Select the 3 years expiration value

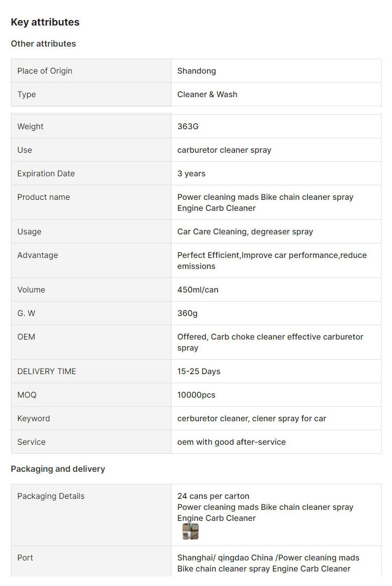click(191, 174)
